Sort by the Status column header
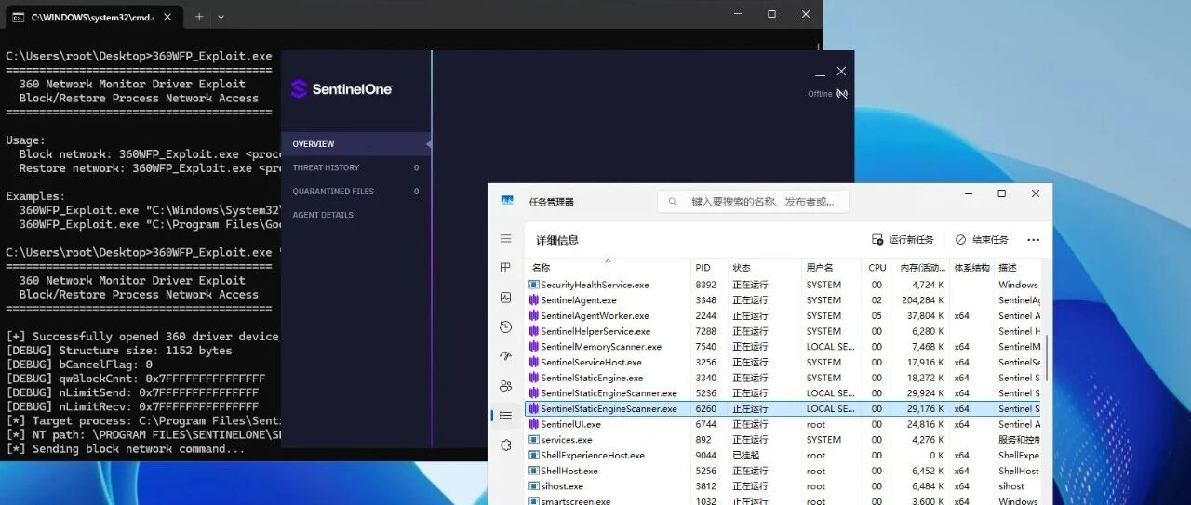This screenshot has width=1191, height=505. pyautogui.click(x=765, y=268)
